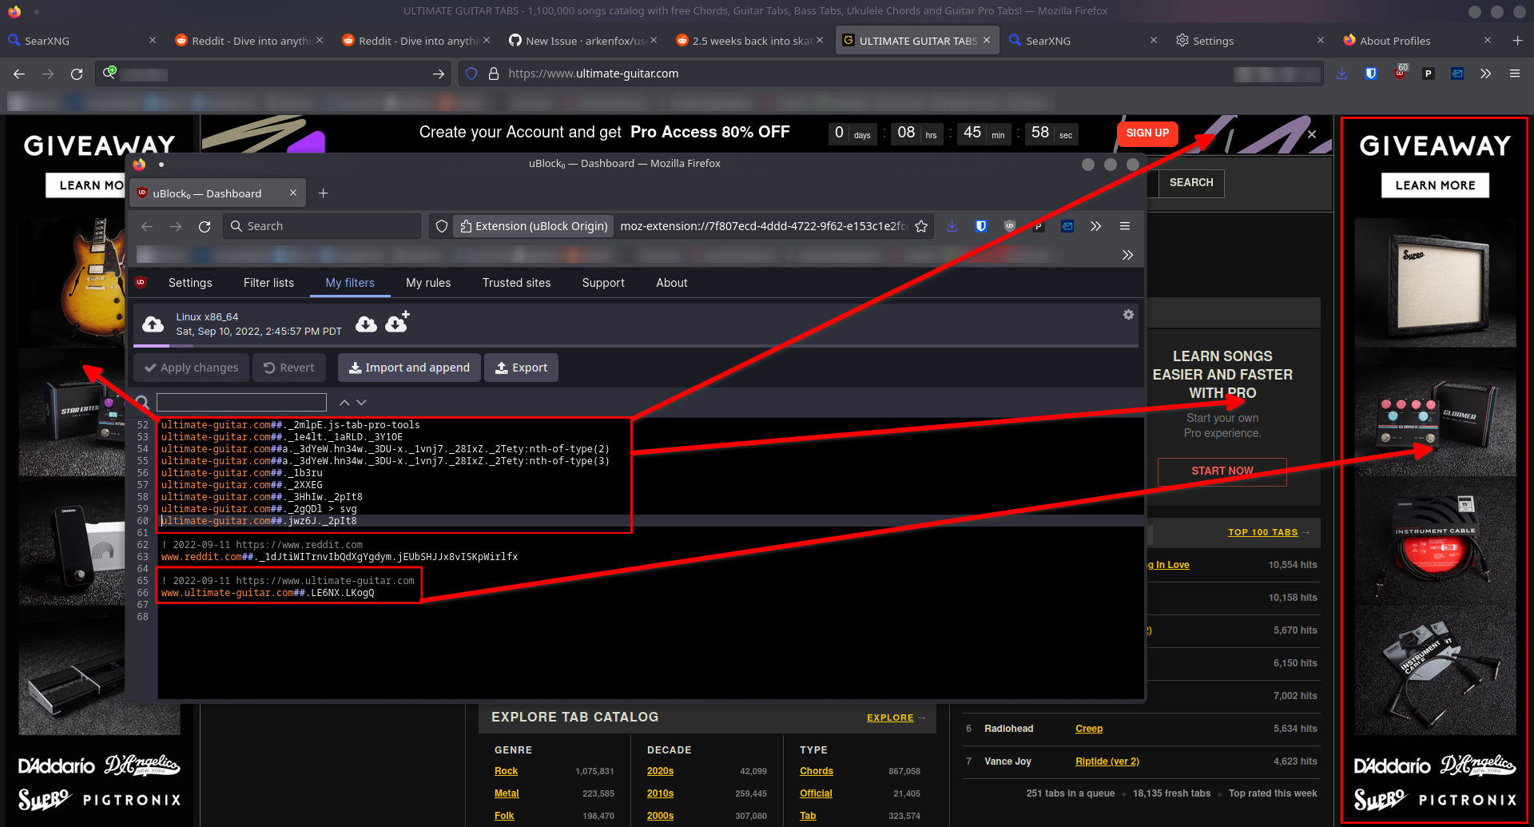Click the Search box in uBlock dashboard window

[x=322, y=226]
